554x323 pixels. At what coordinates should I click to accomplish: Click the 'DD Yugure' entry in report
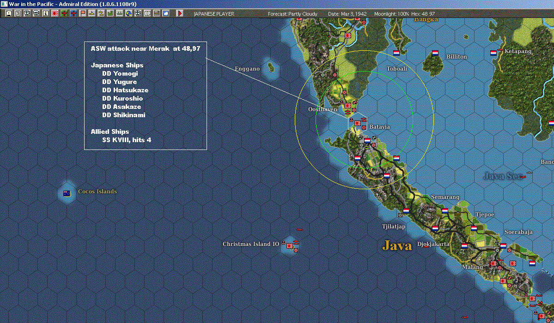point(119,82)
